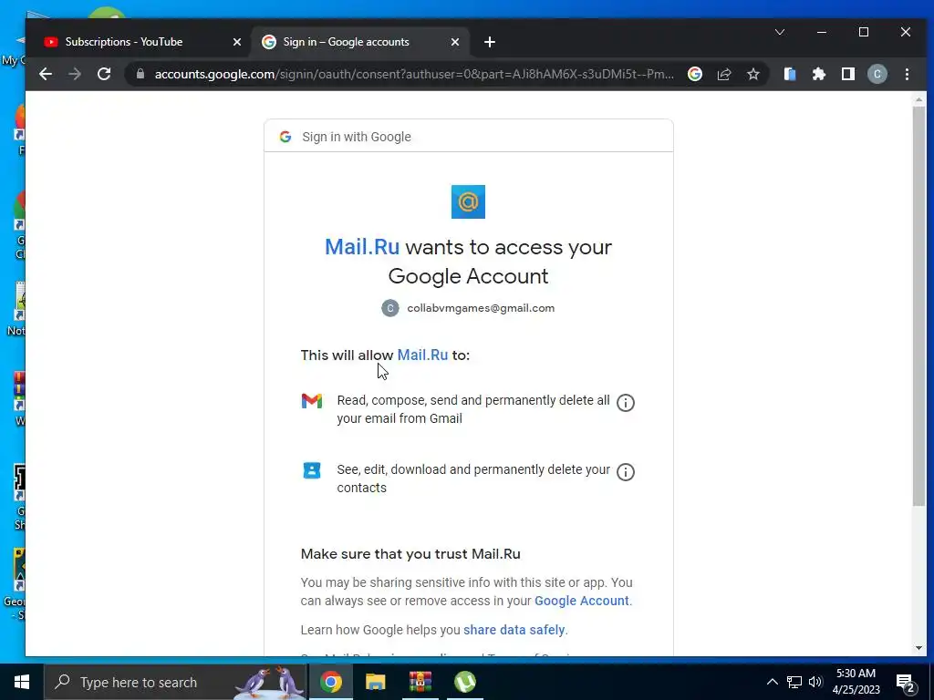This screenshot has width=934, height=700.
Task: Close the Sign in – Google accounts tab
Action: pos(454,42)
